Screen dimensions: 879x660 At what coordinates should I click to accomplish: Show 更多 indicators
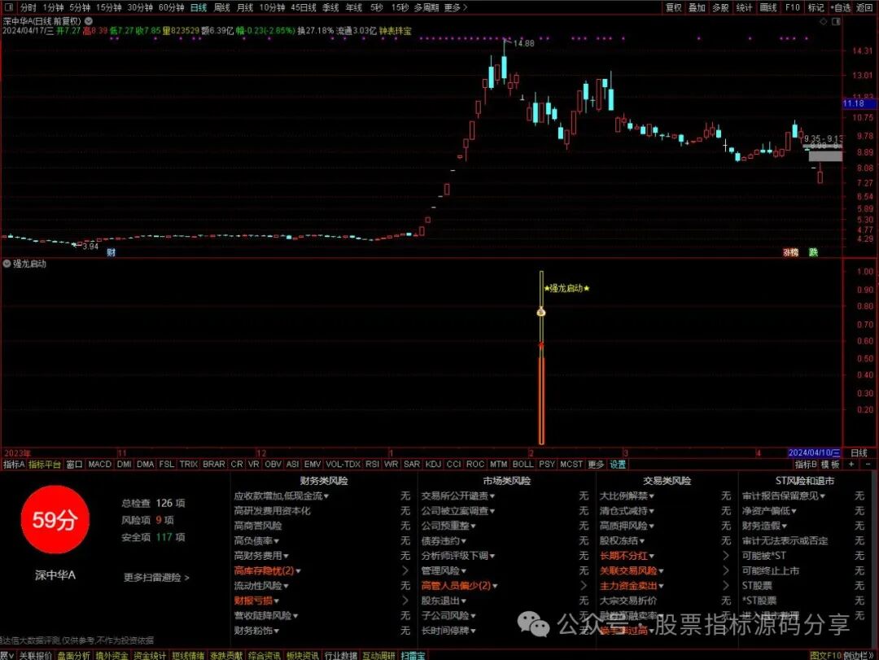coord(596,465)
